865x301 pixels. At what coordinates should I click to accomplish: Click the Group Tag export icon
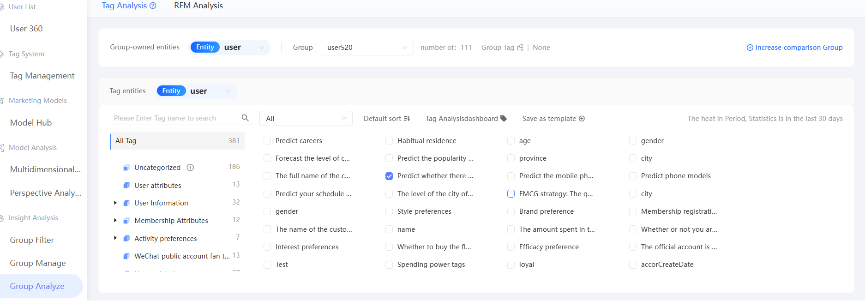pyautogui.click(x=520, y=48)
